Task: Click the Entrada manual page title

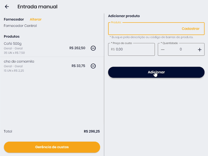Action: [37, 7]
